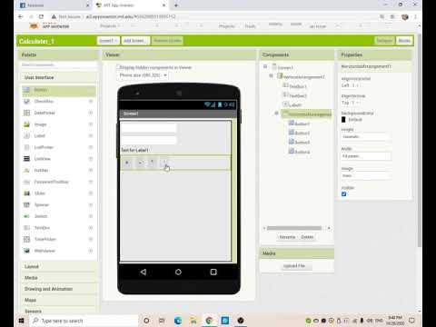Click Rename under Components
Image resolution: width=436 pixels, height=327 pixels.
click(x=287, y=237)
